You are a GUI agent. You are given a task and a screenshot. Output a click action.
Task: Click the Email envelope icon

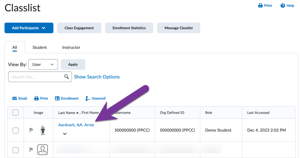(14, 98)
